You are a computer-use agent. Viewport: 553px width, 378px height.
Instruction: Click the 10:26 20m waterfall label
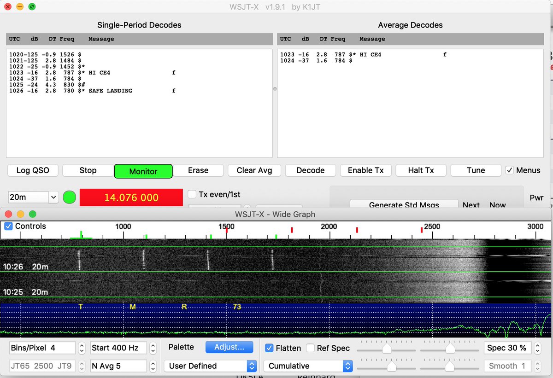click(x=25, y=267)
